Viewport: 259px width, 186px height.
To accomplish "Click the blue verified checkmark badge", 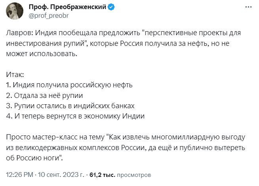I will point(111,7).
